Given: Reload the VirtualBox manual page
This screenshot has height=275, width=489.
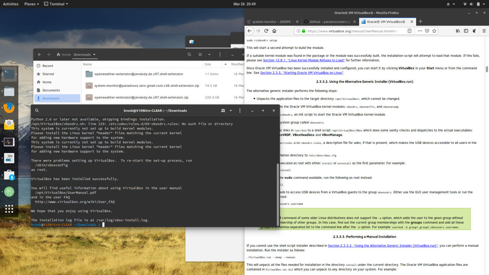Looking at the screenshot, I should pos(266,31).
